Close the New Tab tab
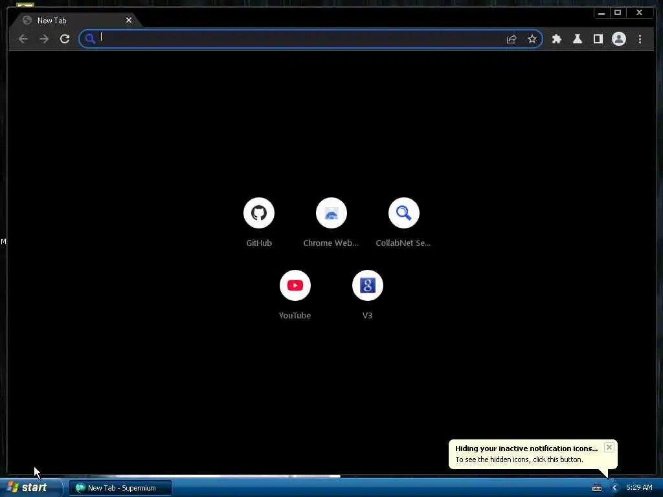 click(x=129, y=20)
